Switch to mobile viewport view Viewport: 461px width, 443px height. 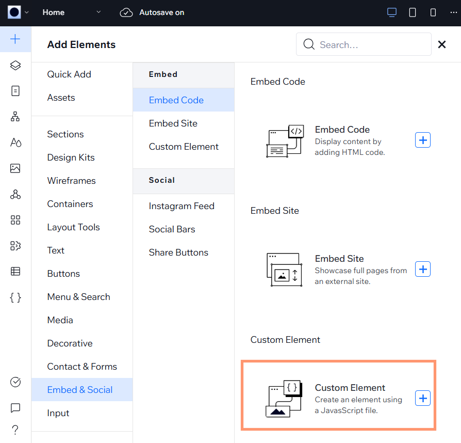tap(433, 12)
